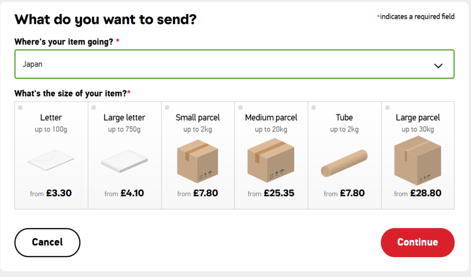Click the Large parcel £28.80 price
Viewport: 471px width, 277px height.
pos(425,193)
